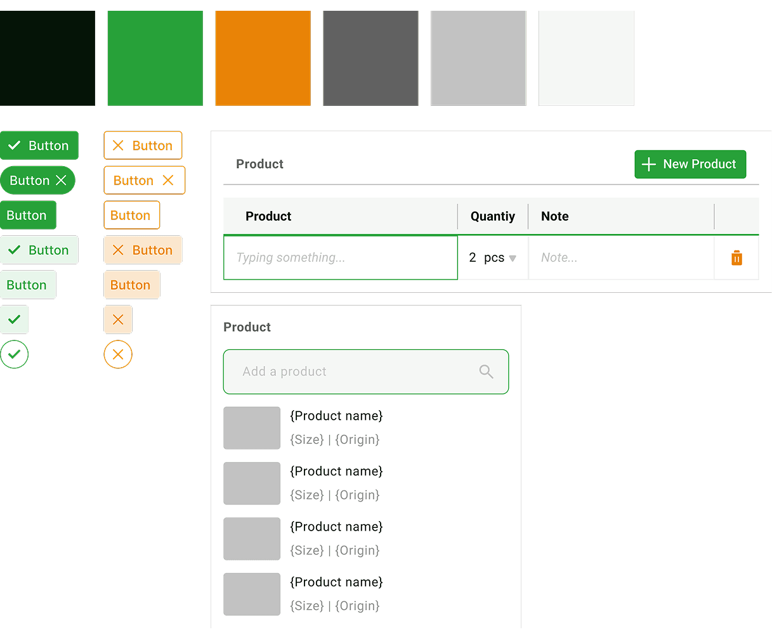The height and width of the screenshot is (639, 772).
Task: Click the outlined orange Button with trailing X
Action: tap(144, 181)
